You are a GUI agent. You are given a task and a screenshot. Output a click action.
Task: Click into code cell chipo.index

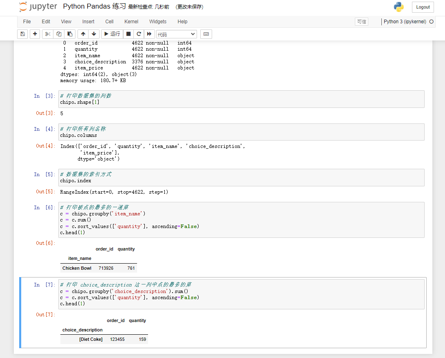[x=241, y=177]
